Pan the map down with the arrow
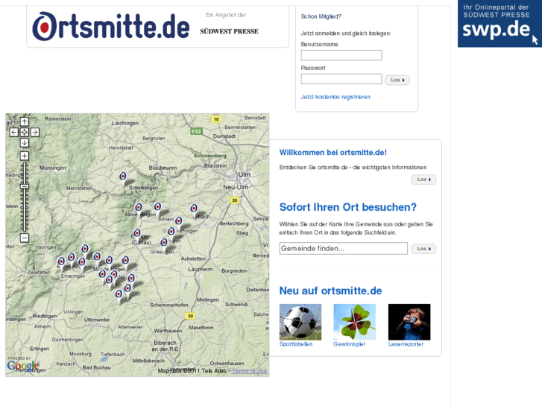The image size is (542, 406). [x=24, y=143]
